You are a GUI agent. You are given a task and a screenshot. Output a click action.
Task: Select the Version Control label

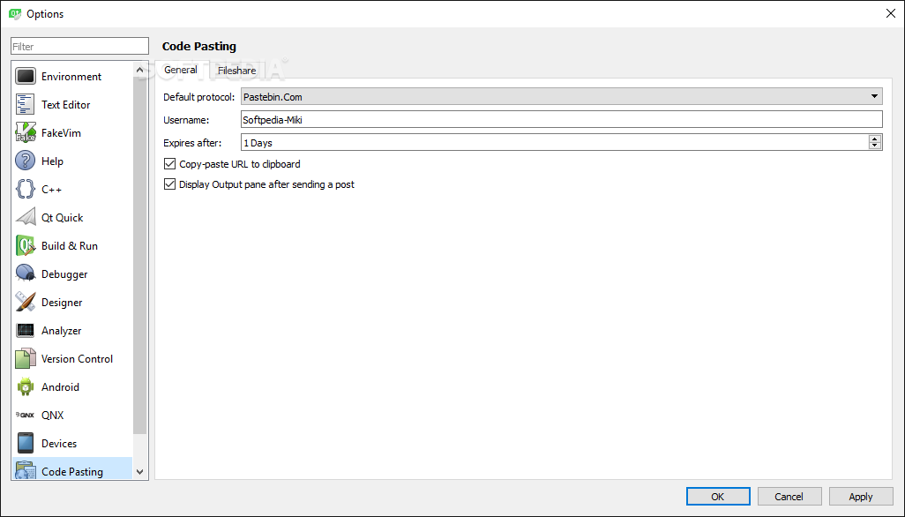point(78,359)
